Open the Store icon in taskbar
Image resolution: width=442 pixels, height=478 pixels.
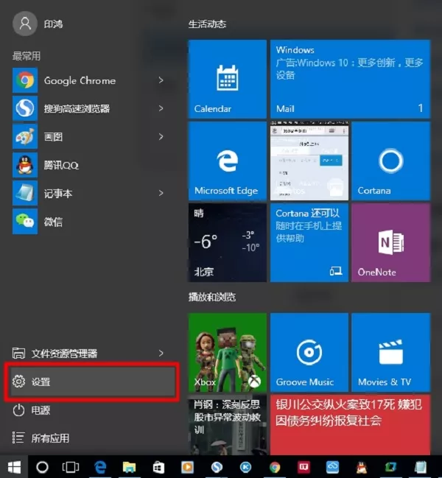(x=158, y=467)
